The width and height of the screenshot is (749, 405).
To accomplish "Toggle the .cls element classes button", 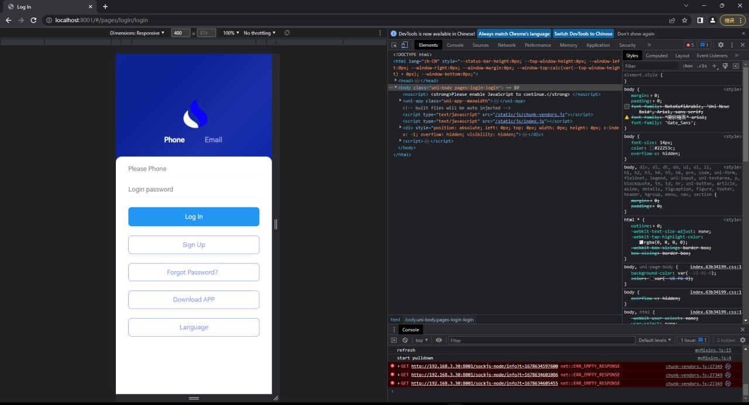I will click(x=702, y=66).
